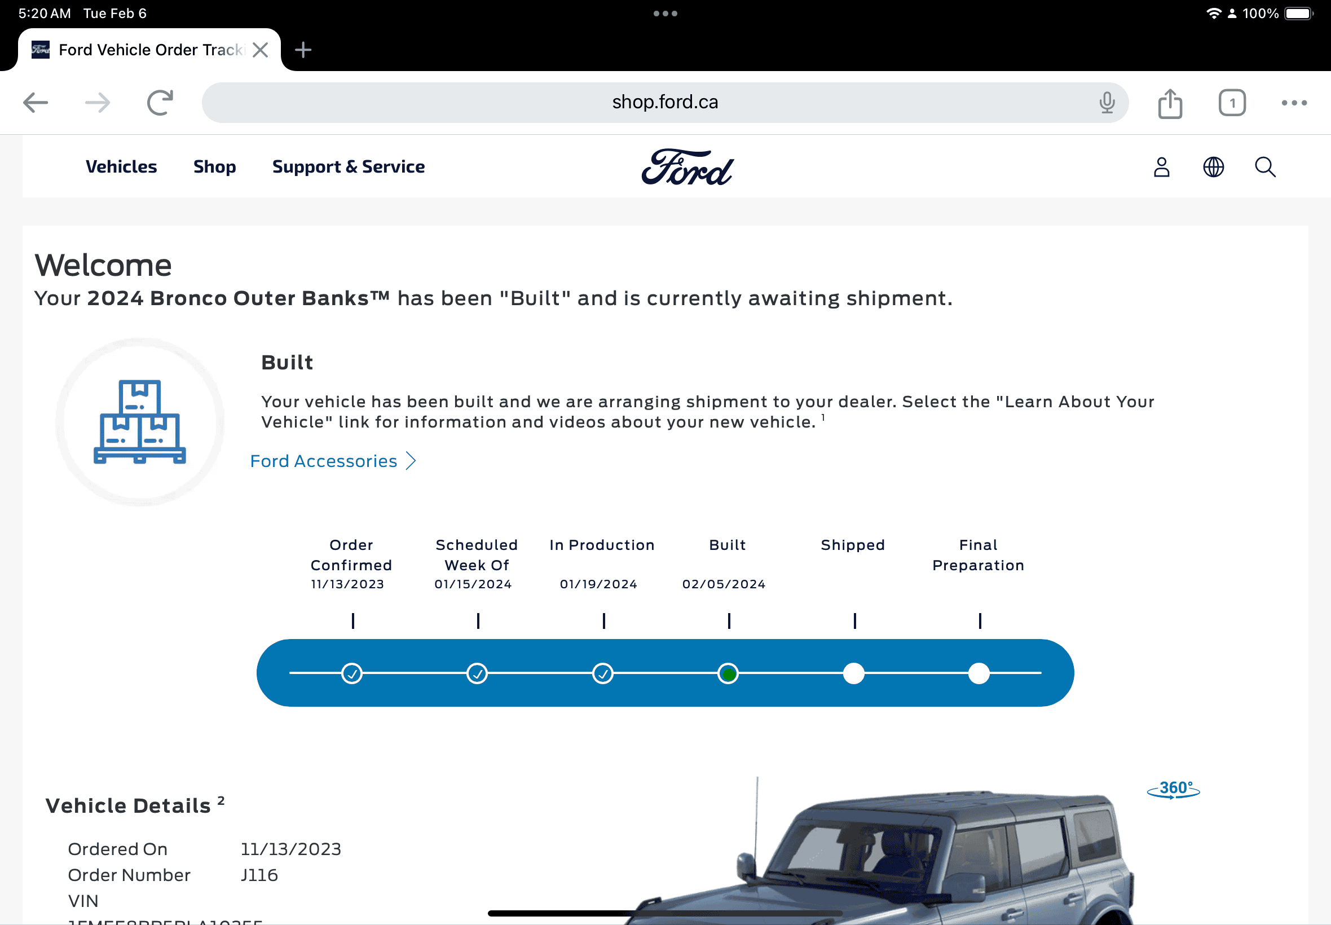Tap the microphone icon in the address bar
Image resolution: width=1331 pixels, height=925 pixels.
1107,103
